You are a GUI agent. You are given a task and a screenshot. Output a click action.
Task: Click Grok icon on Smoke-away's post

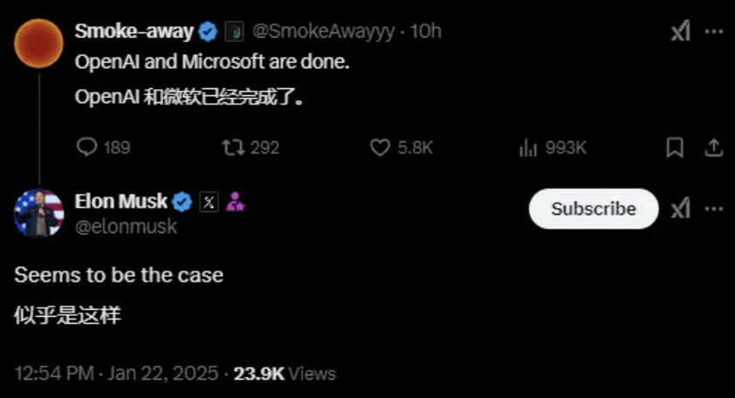tap(680, 31)
